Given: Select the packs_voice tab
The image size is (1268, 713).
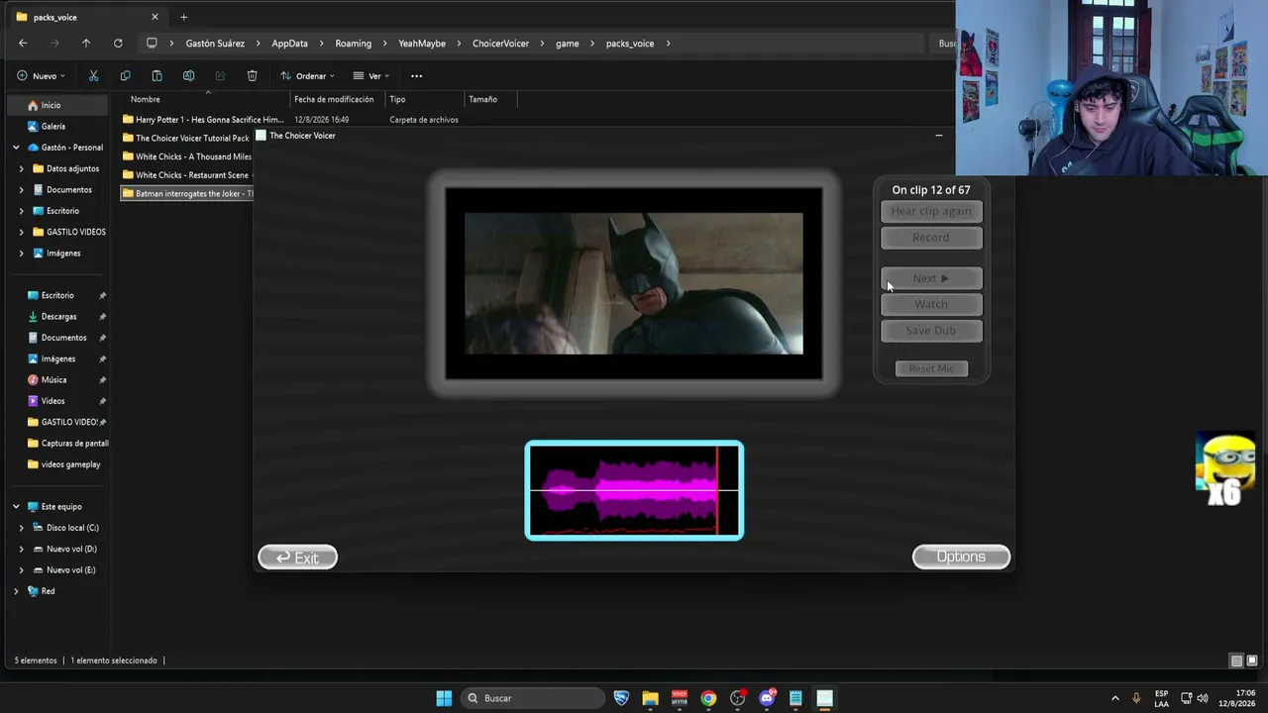Looking at the screenshot, I should (x=87, y=17).
